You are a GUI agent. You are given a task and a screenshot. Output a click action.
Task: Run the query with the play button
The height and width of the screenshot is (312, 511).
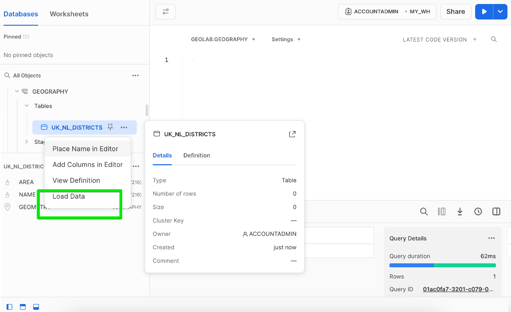click(x=484, y=12)
